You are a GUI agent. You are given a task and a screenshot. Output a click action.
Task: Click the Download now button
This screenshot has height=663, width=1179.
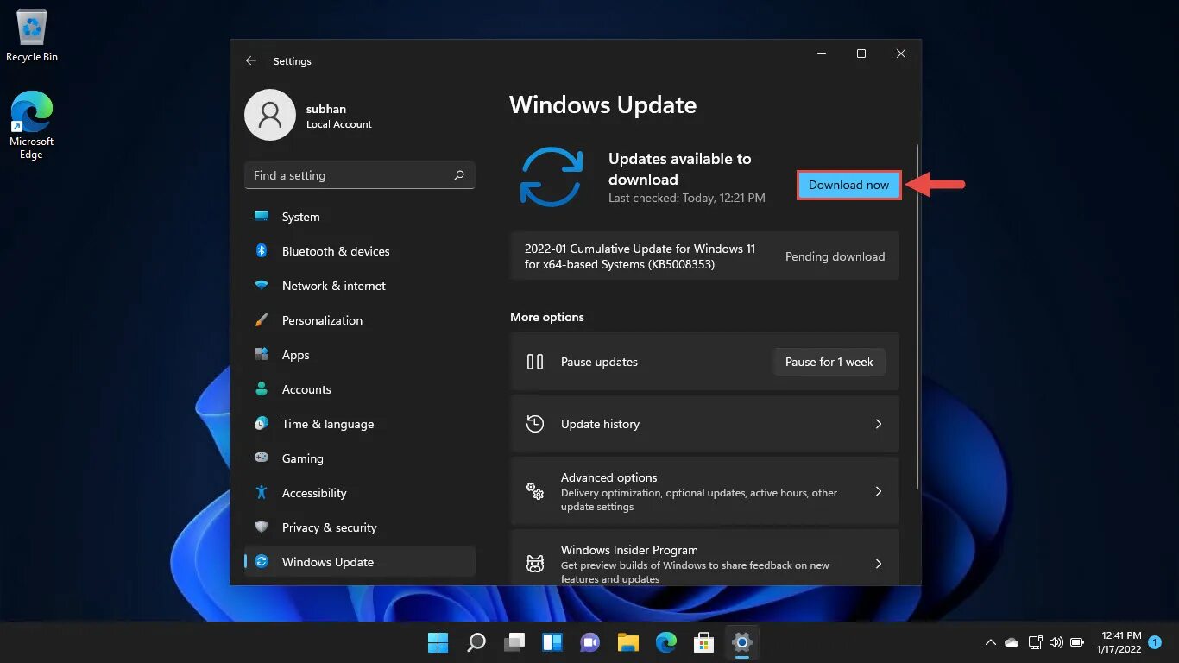pyautogui.click(x=848, y=185)
